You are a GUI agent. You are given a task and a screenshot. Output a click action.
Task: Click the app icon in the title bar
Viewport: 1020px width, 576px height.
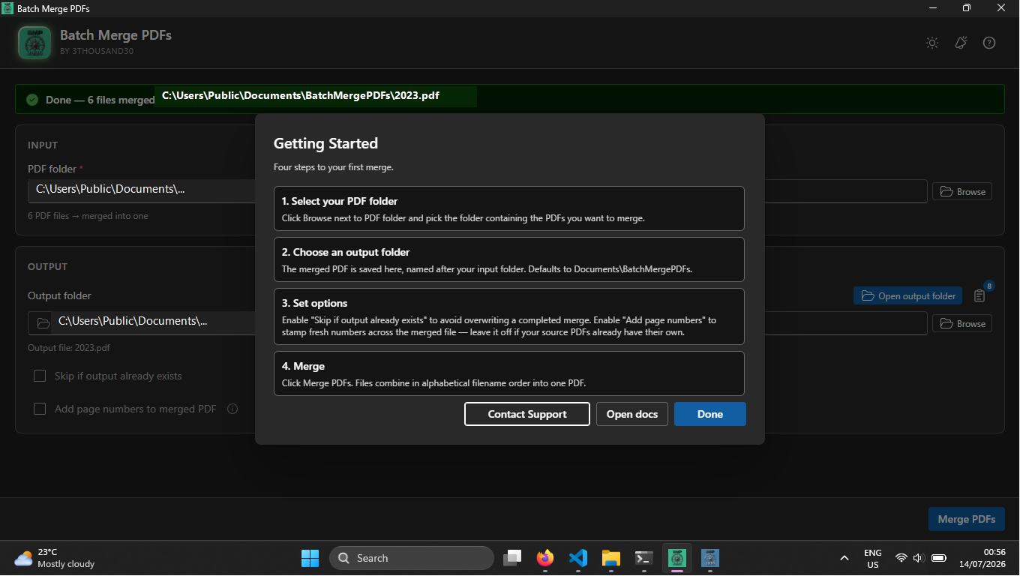point(7,8)
